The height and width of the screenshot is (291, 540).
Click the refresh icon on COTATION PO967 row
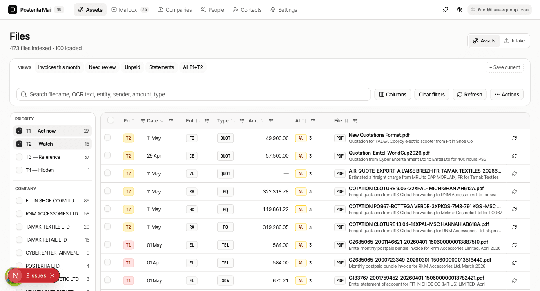514,209
